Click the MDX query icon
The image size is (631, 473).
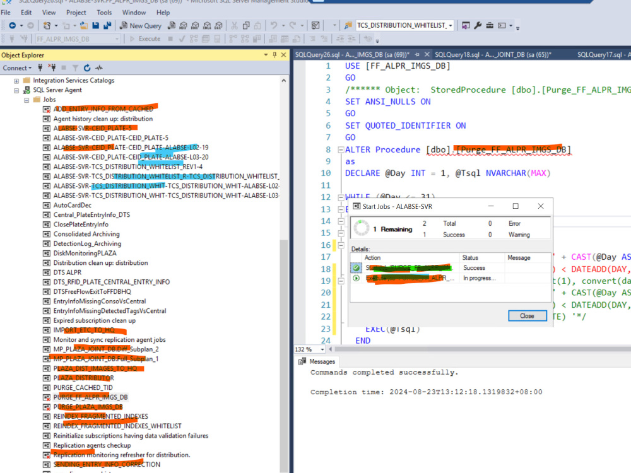(183, 26)
